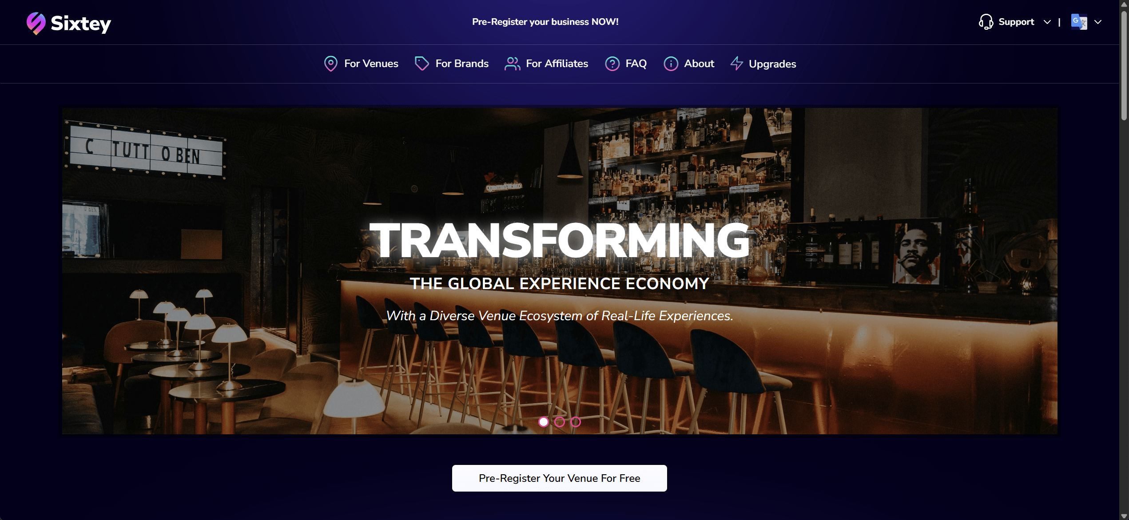Viewport: 1129px width, 520px height.
Task: Expand the language selector chevron
Action: 1097,22
